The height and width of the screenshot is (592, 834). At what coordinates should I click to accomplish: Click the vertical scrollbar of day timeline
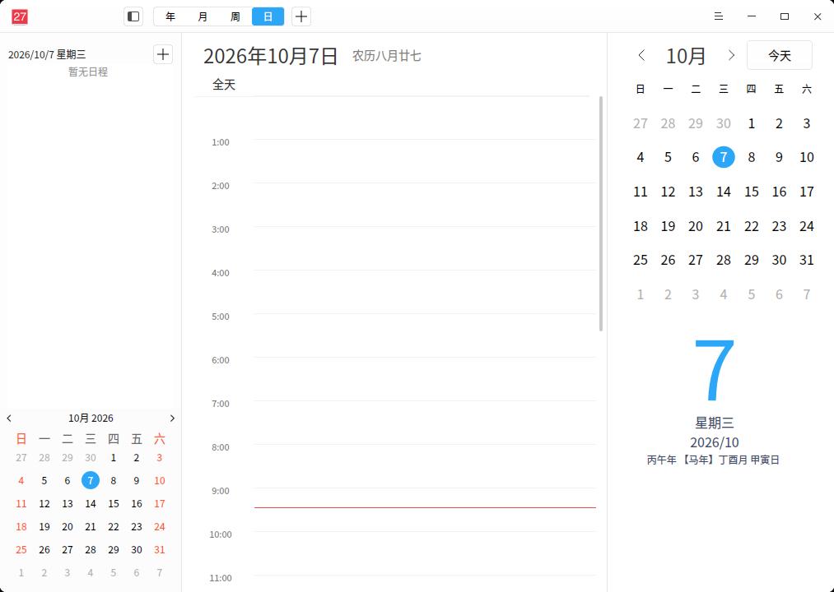[601, 214]
